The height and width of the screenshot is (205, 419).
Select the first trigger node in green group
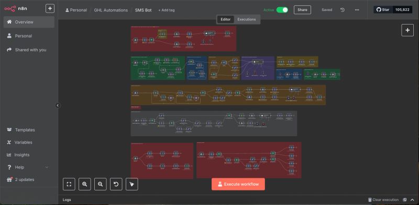click(136, 63)
